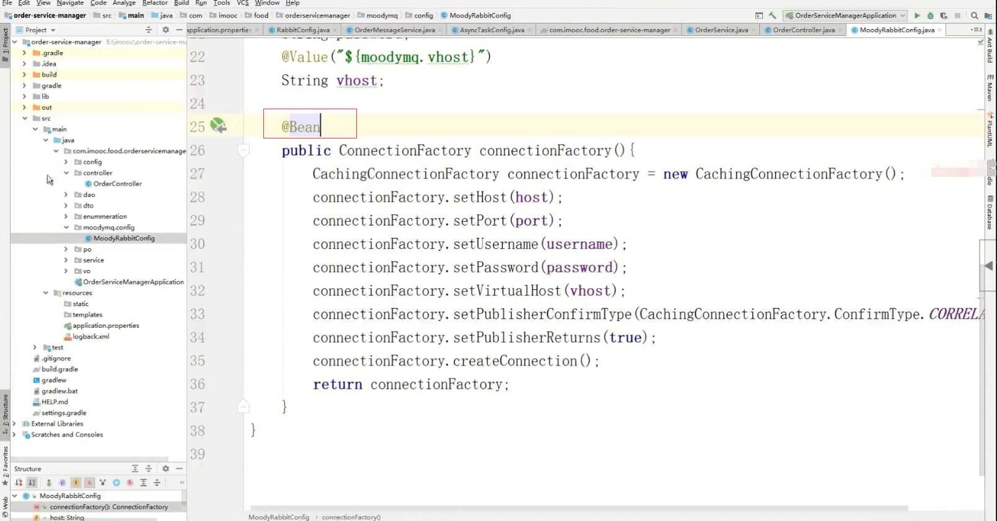The height and width of the screenshot is (521, 997).
Task: Run with coverage icon in toolbar
Action: pyautogui.click(x=944, y=16)
